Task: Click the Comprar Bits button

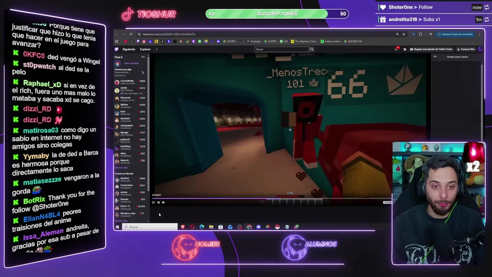Action: pyautogui.click(x=465, y=49)
